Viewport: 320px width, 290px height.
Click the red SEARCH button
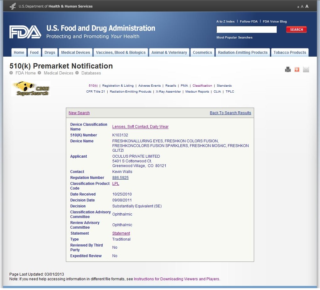tap(296, 29)
